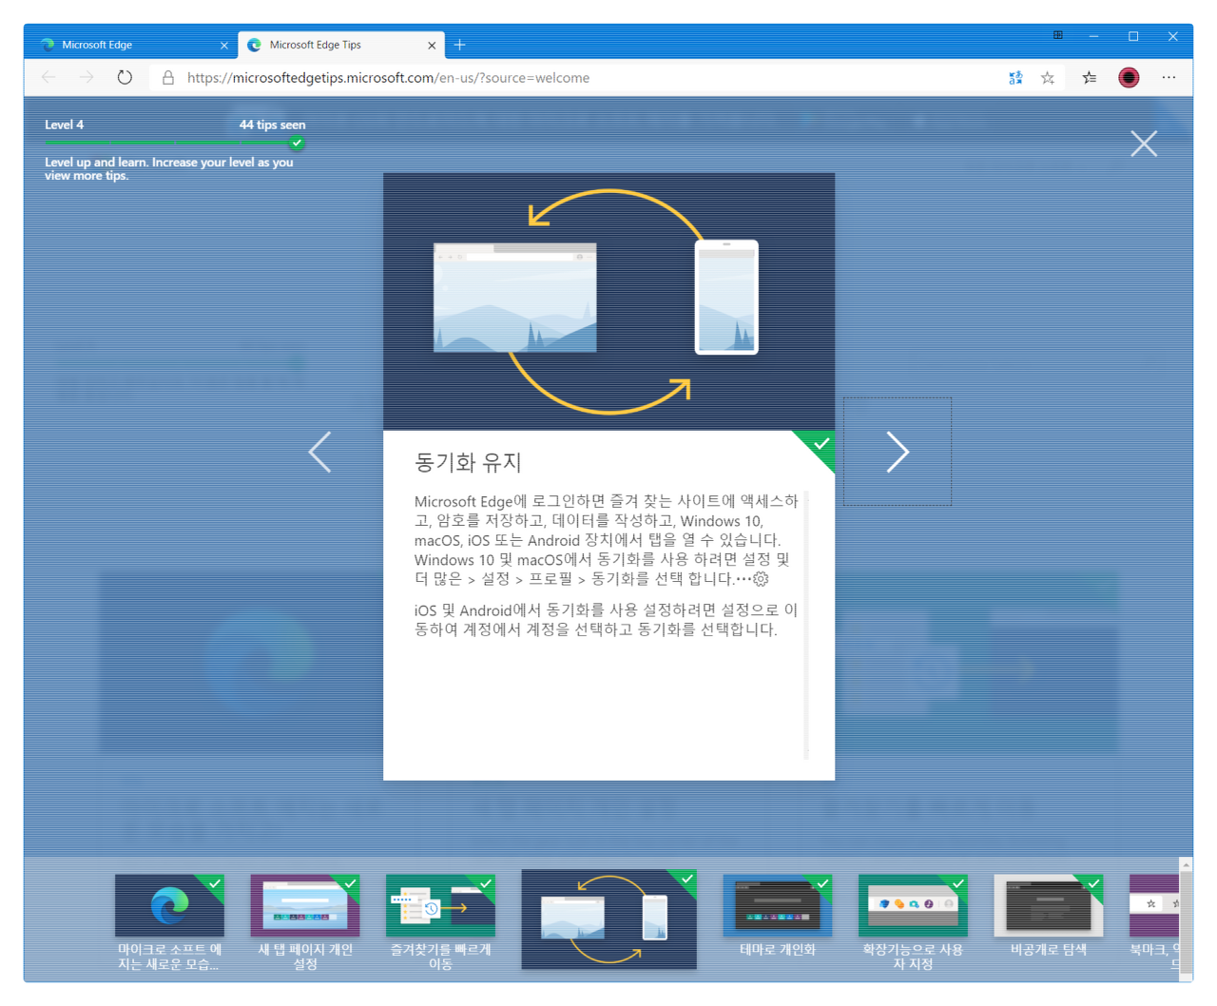Image resolution: width=1217 pixels, height=1006 pixels.
Task: Select the Microsoft Edge Tips tab
Action: pos(340,45)
